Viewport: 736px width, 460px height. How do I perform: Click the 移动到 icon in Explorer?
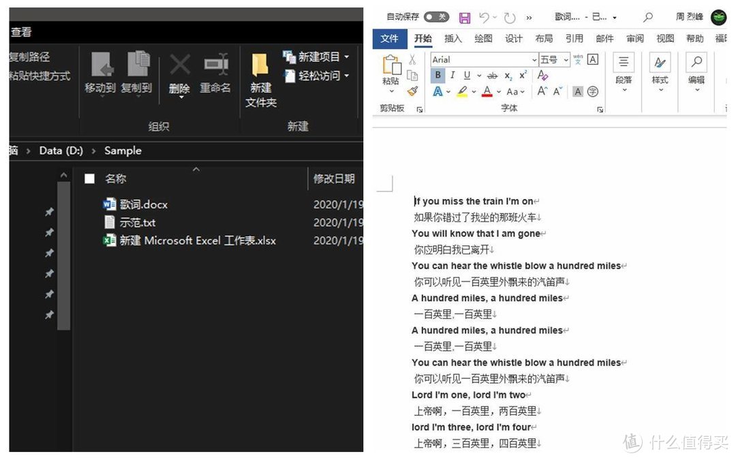(x=102, y=64)
